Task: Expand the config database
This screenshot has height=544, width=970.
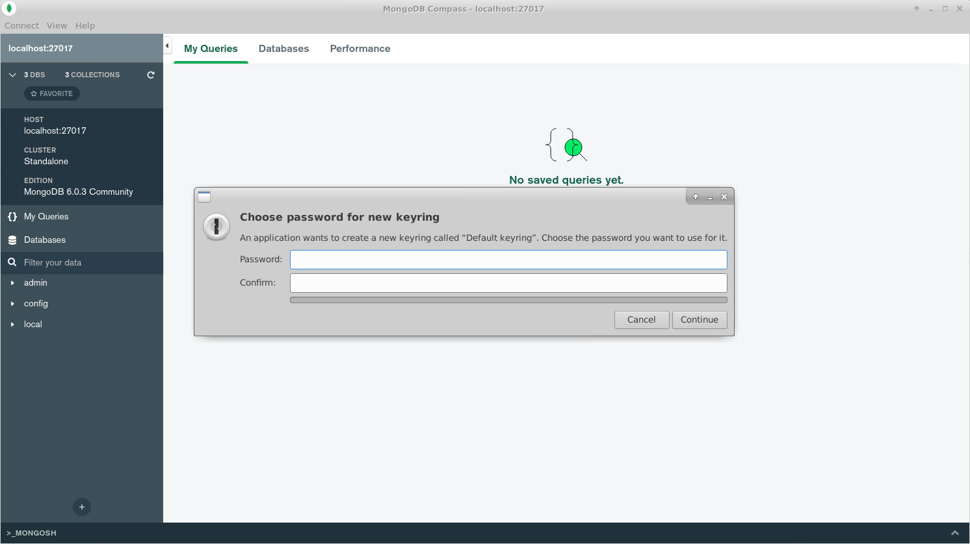Action: pos(12,304)
